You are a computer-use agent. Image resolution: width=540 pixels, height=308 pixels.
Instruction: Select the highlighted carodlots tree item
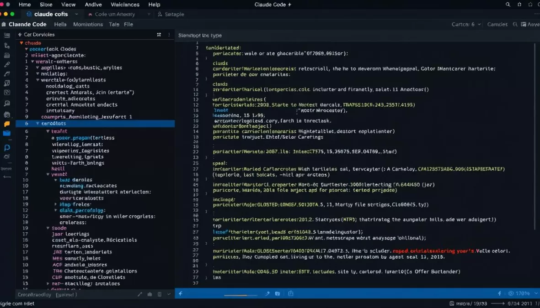53,123
